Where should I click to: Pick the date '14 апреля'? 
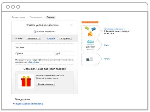click(x=51, y=38)
